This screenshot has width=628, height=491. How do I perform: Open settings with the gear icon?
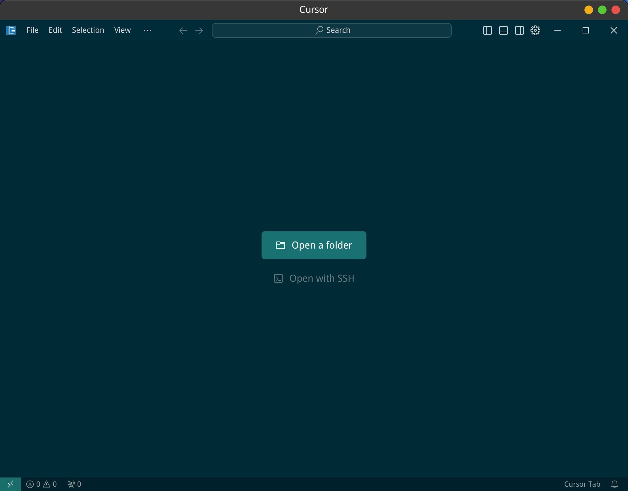coord(535,30)
